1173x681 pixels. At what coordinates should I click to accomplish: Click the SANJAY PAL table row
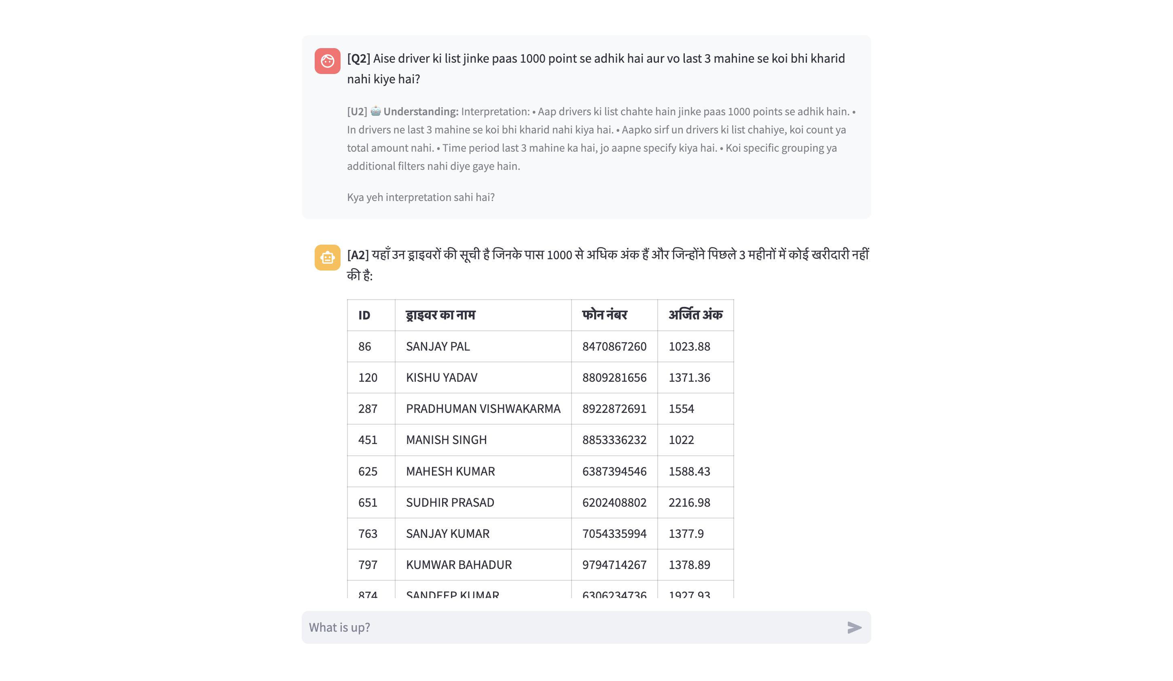pos(512,346)
